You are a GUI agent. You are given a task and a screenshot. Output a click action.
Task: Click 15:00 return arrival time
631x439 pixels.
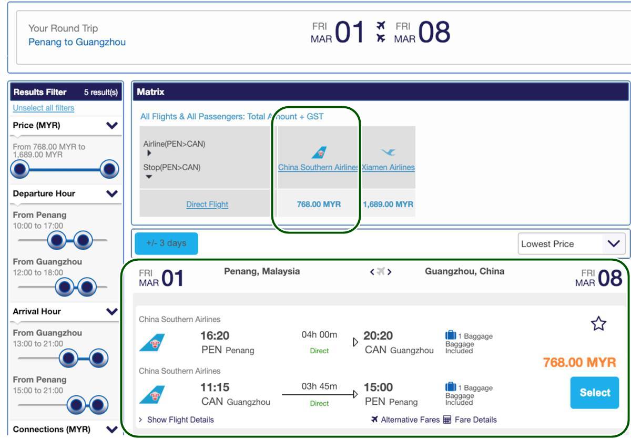(378, 387)
